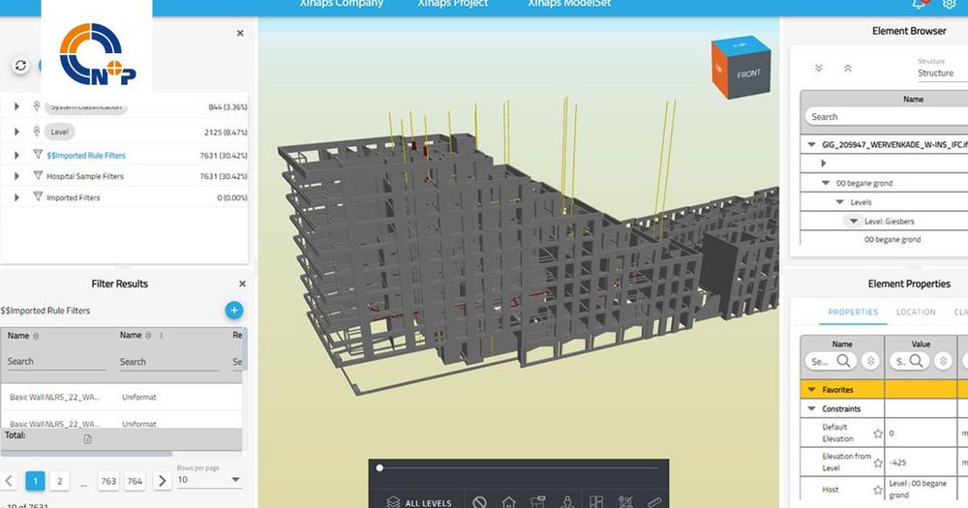Click funnel icon on Imported Filters row

38,196
